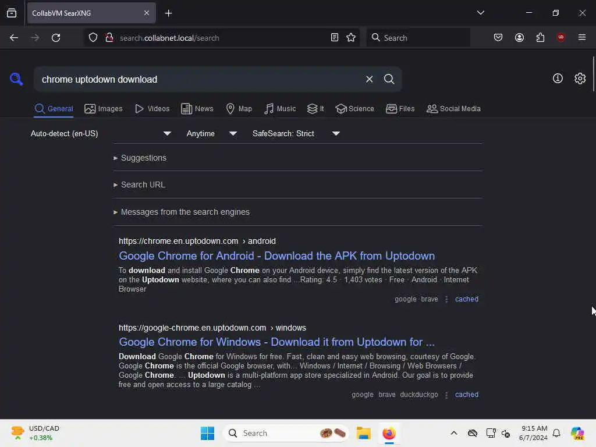Open the list all tabs chevron
The width and height of the screenshot is (596, 447).
click(x=480, y=13)
